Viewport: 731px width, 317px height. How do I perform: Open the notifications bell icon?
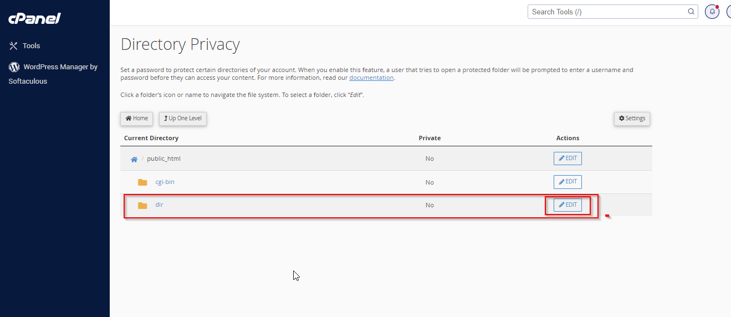(x=712, y=12)
